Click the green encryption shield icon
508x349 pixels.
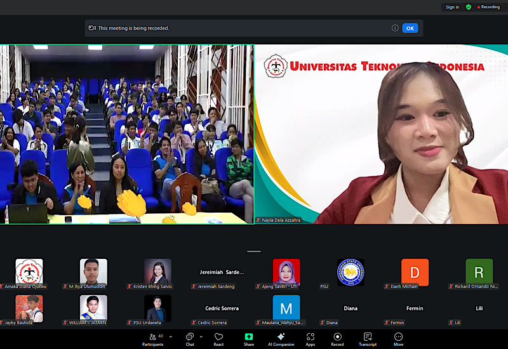tap(469, 7)
